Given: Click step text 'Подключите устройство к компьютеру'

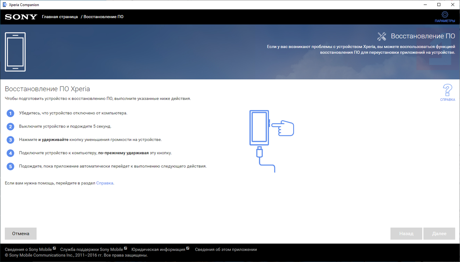Looking at the screenshot, I should [x=95, y=153].
